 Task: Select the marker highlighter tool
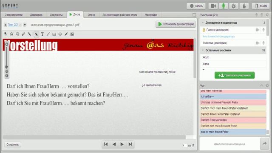click(29, 34)
